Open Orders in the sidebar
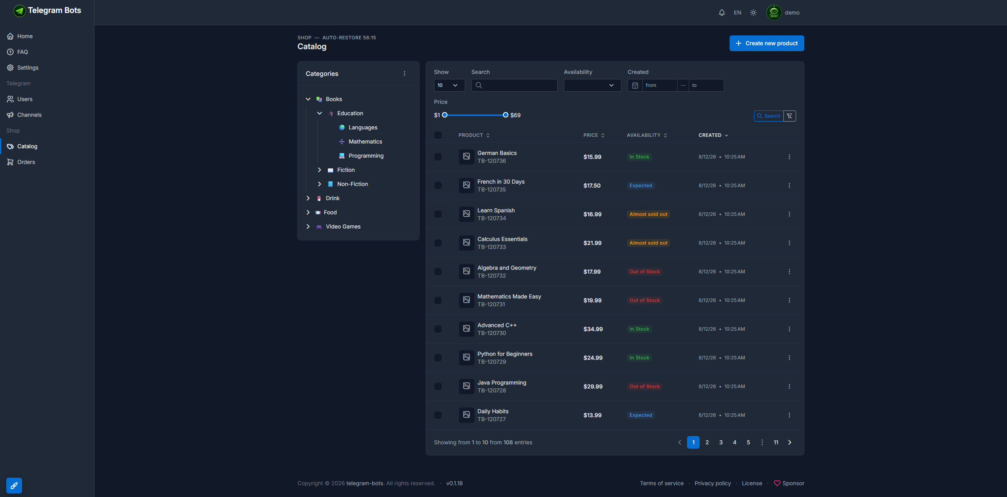 [47, 162]
